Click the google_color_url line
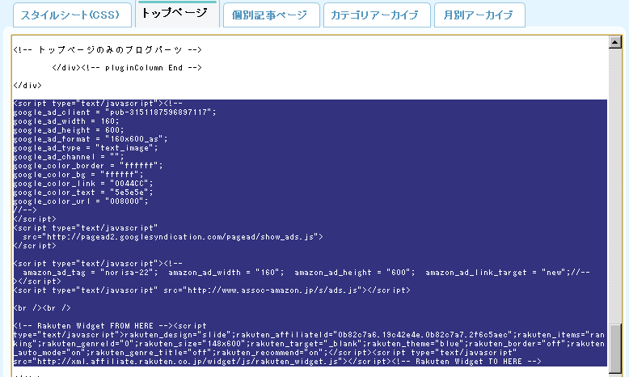The width and height of the screenshot is (629, 377). [81, 201]
